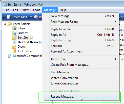Collapse the Local Folders tree

click(x=5, y=24)
